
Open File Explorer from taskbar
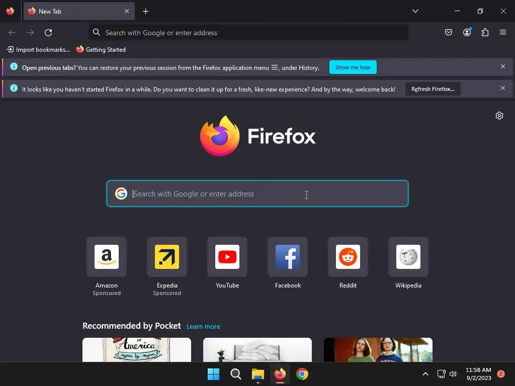pyautogui.click(x=258, y=374)
